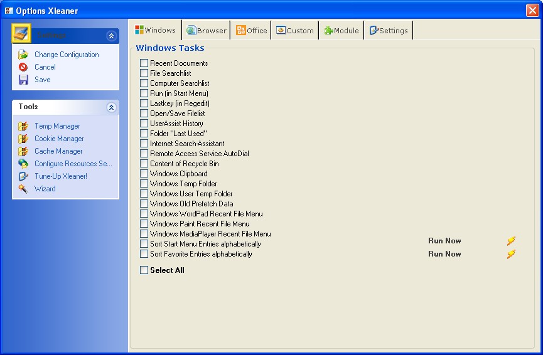This screenshot has width=543, height=355.
Task: Click the Custom tab monitor icon
Action: 281,31
